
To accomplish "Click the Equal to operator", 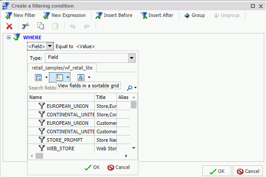I will coord(64,46).
